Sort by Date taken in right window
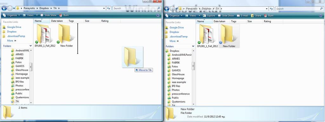 [x=221, y=21]
